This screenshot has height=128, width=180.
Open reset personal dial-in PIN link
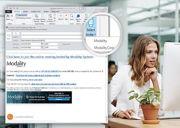click(54, 84)
